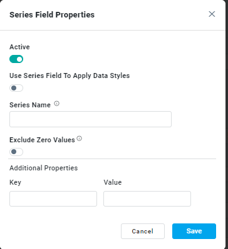This screenshot has height=249, width=228.
Task: Click the Value column label
Action: (113, 182)
